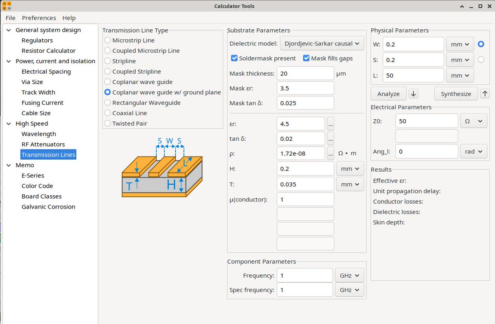Screen dimensions: 495x324
Task: Open Track Width page
Action: (x=38, y=92)
